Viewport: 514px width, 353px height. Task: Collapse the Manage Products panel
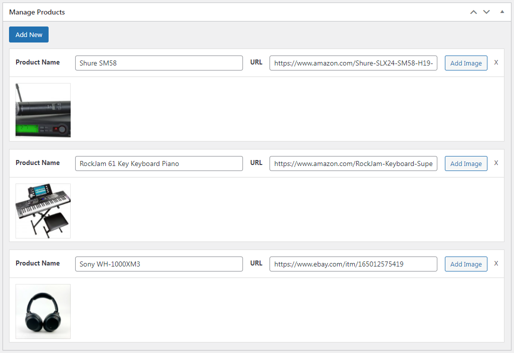[502, 12]
